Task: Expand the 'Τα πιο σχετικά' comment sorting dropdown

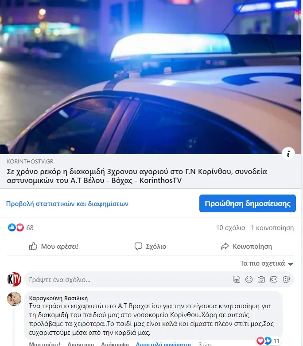Action: (x=267, y=263)
